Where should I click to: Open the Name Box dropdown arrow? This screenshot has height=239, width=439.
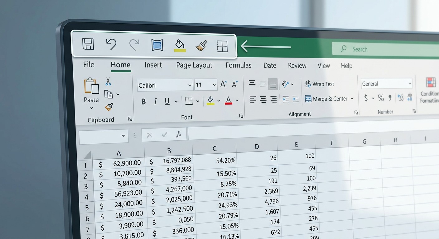(x=123, y=136)
